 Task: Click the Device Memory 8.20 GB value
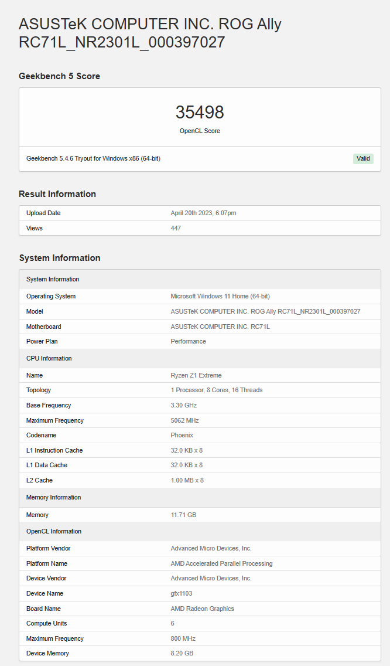click(x=182, y=653)
